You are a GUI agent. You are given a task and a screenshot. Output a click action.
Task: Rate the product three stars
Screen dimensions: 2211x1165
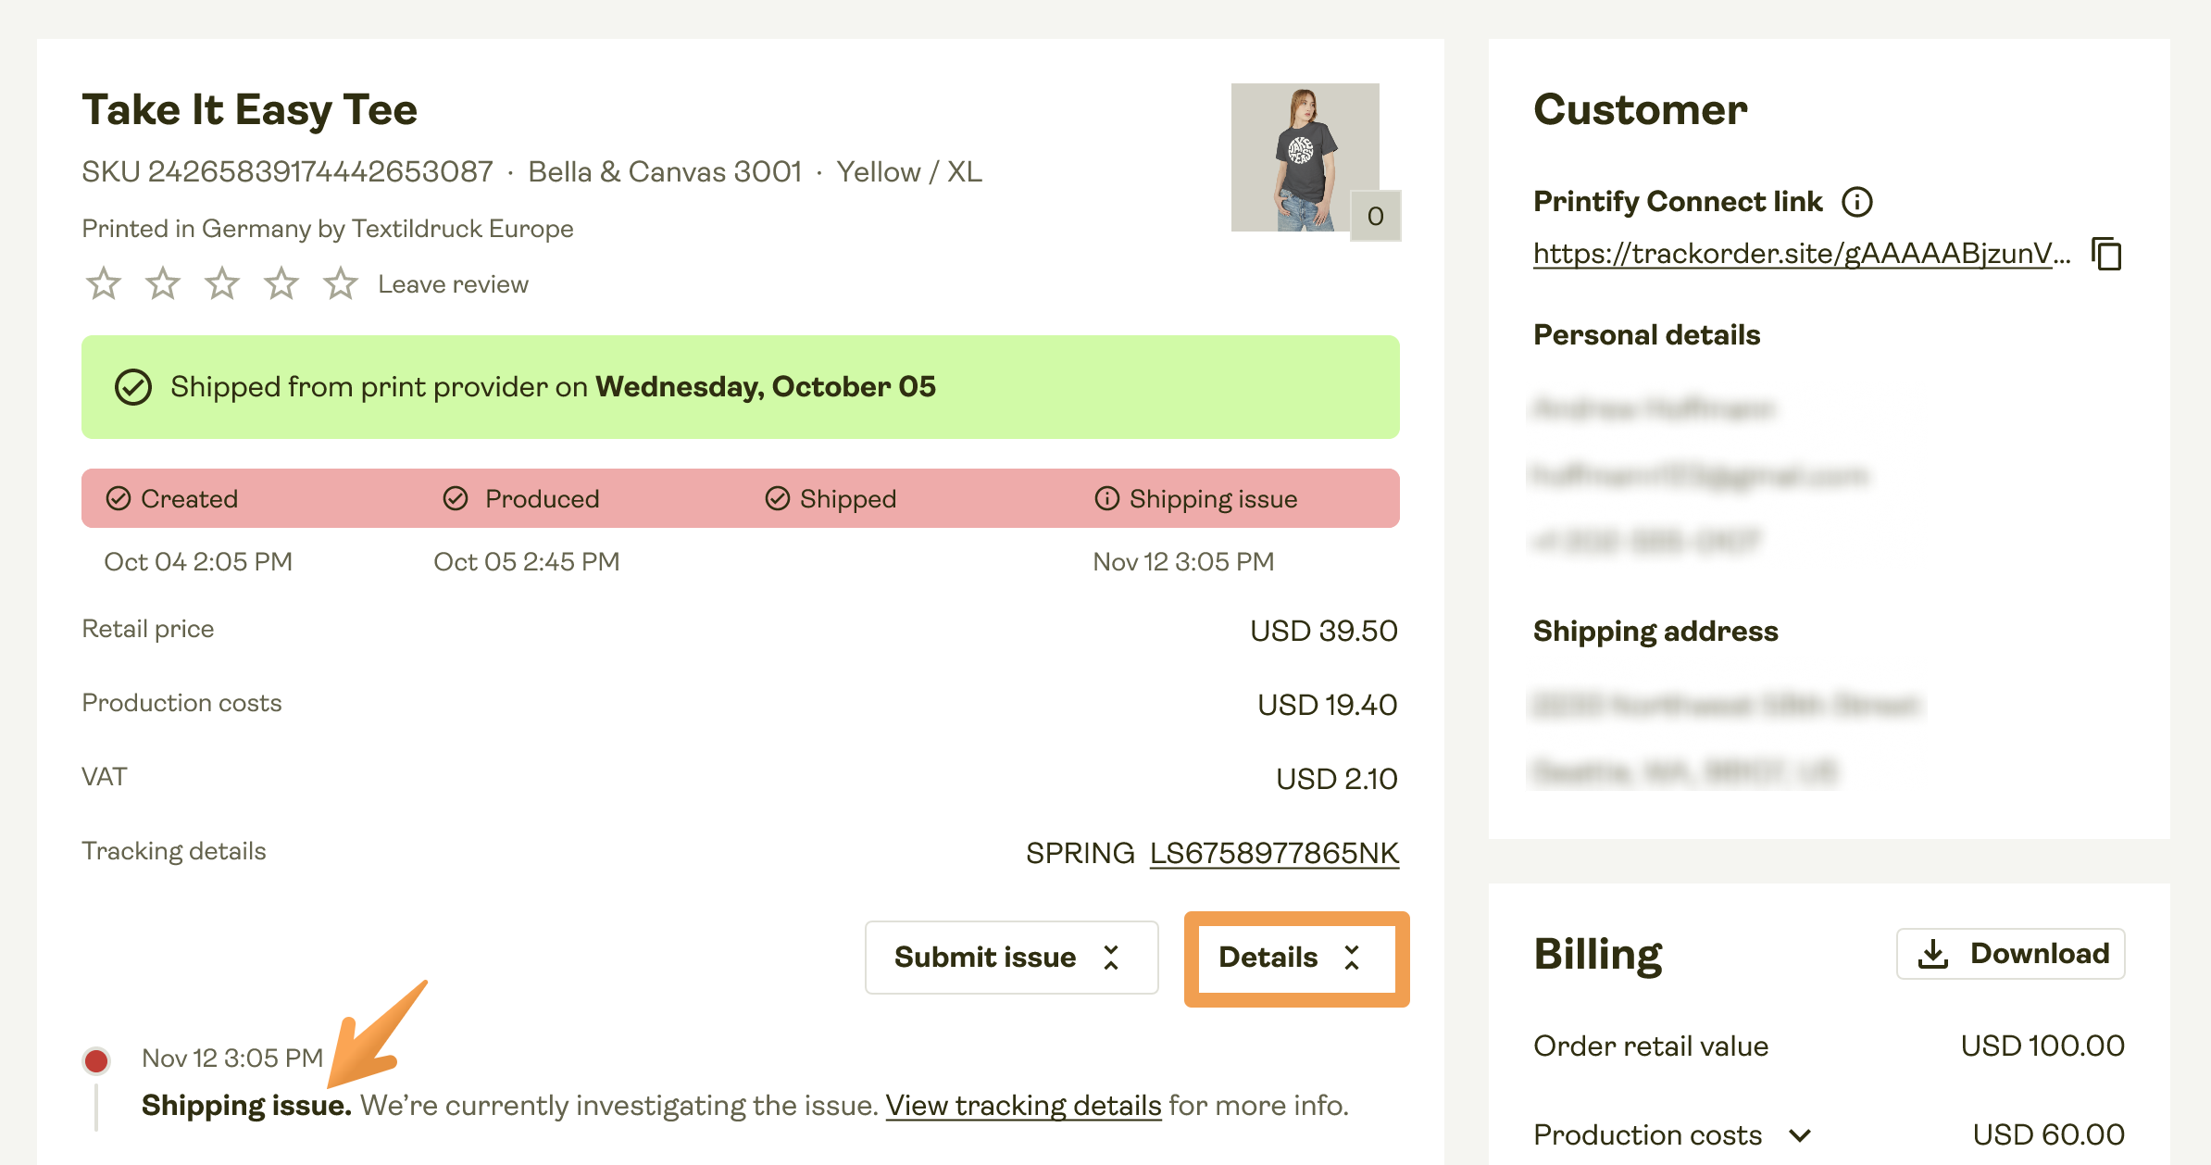[x=222, y=284]
